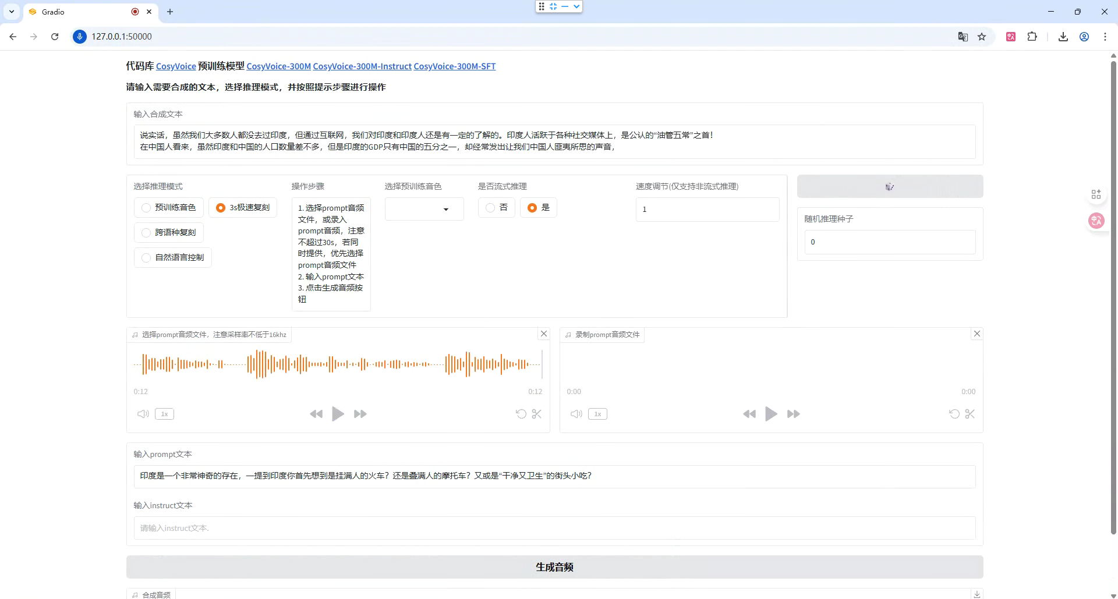Click the microphone icon in address bar
Viewport: 1118px width, 599px height.
pyautogui.click(x=80, y=37)
